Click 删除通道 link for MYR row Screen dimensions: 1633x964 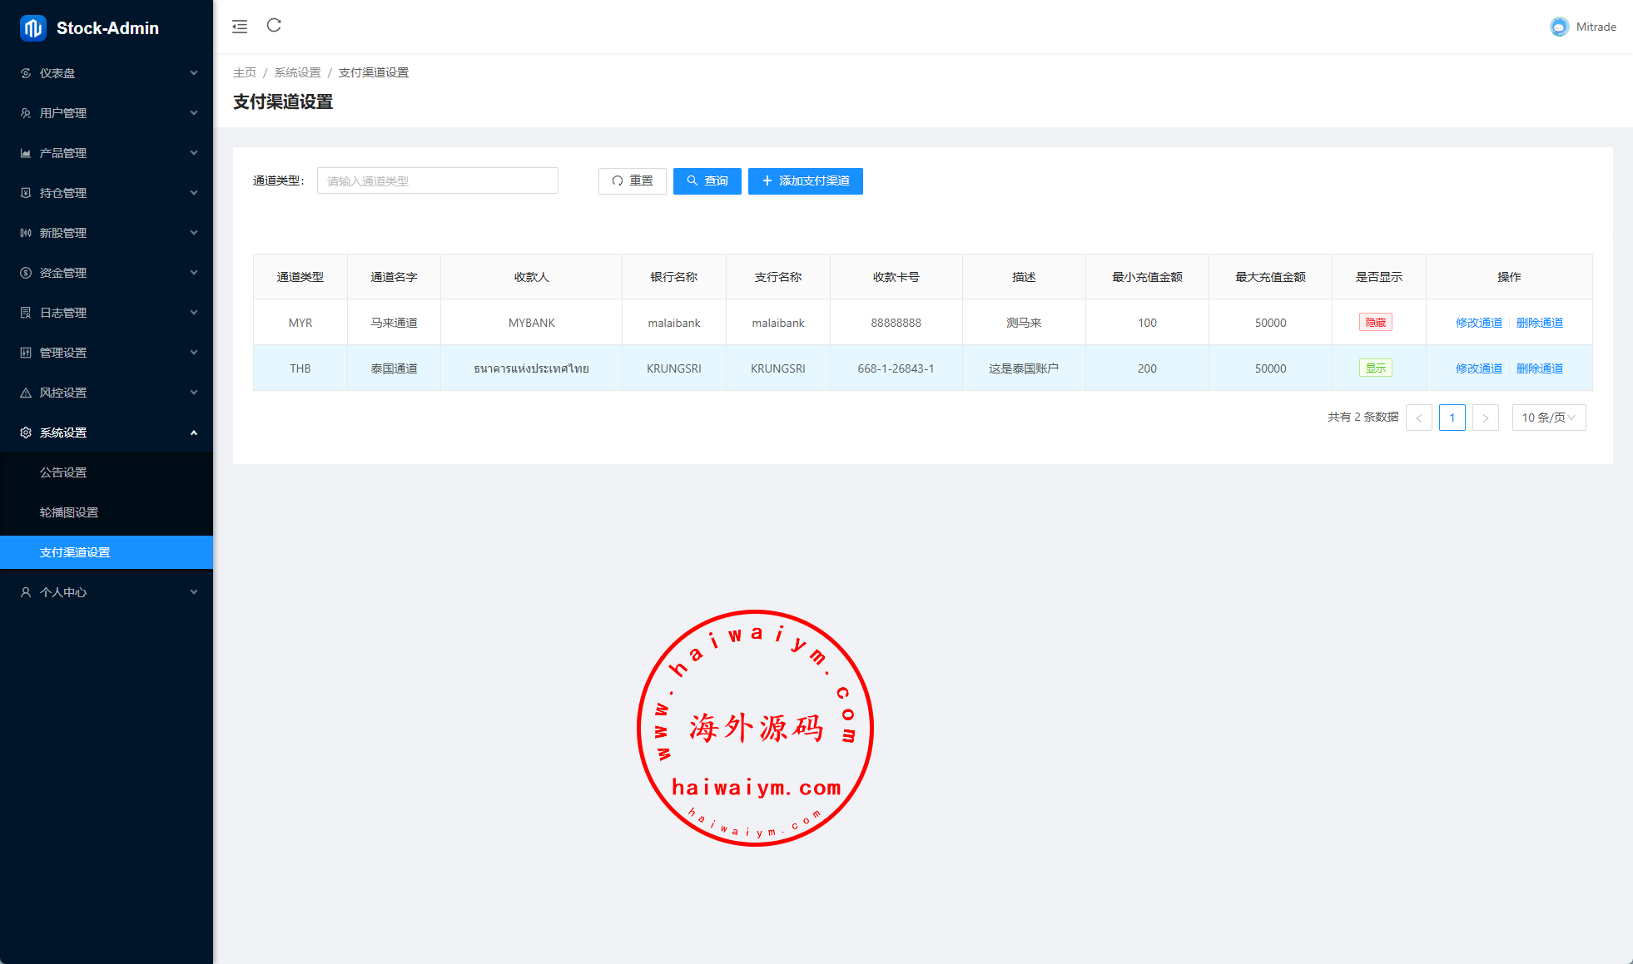[x=1539, y=323]
